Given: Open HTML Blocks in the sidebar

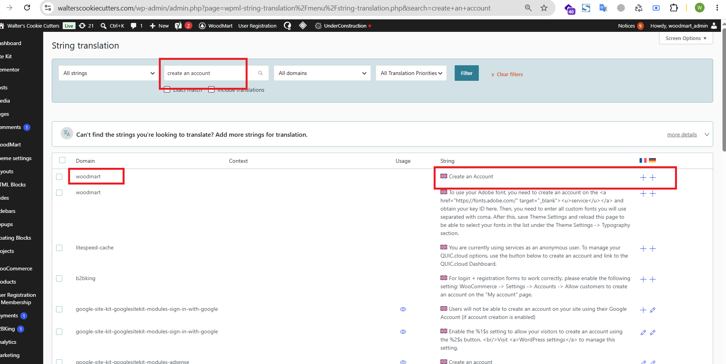Looking at the screenshot, I should 13,185.
